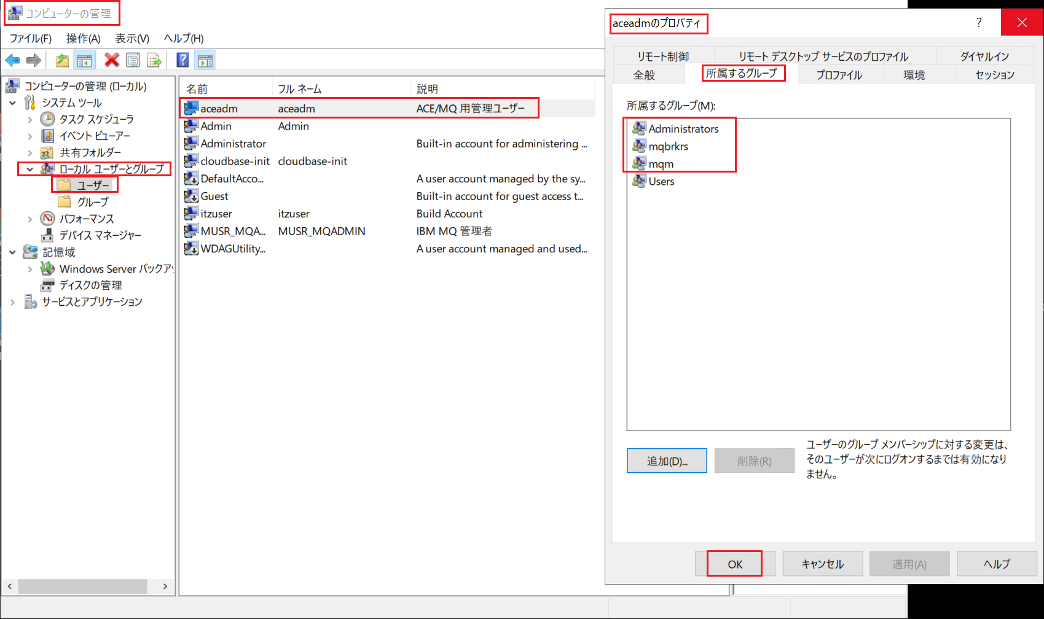Open the ヘルプ(H) menu

184,38
